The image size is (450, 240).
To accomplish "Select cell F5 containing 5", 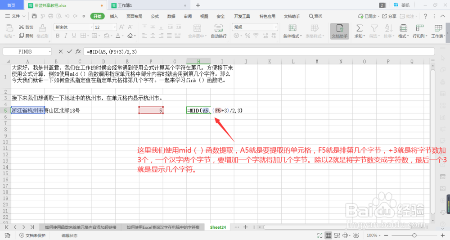I will click(151, 110).
